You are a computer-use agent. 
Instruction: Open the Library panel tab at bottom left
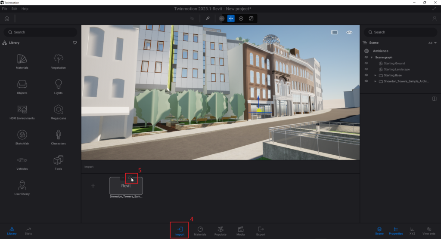12,231
